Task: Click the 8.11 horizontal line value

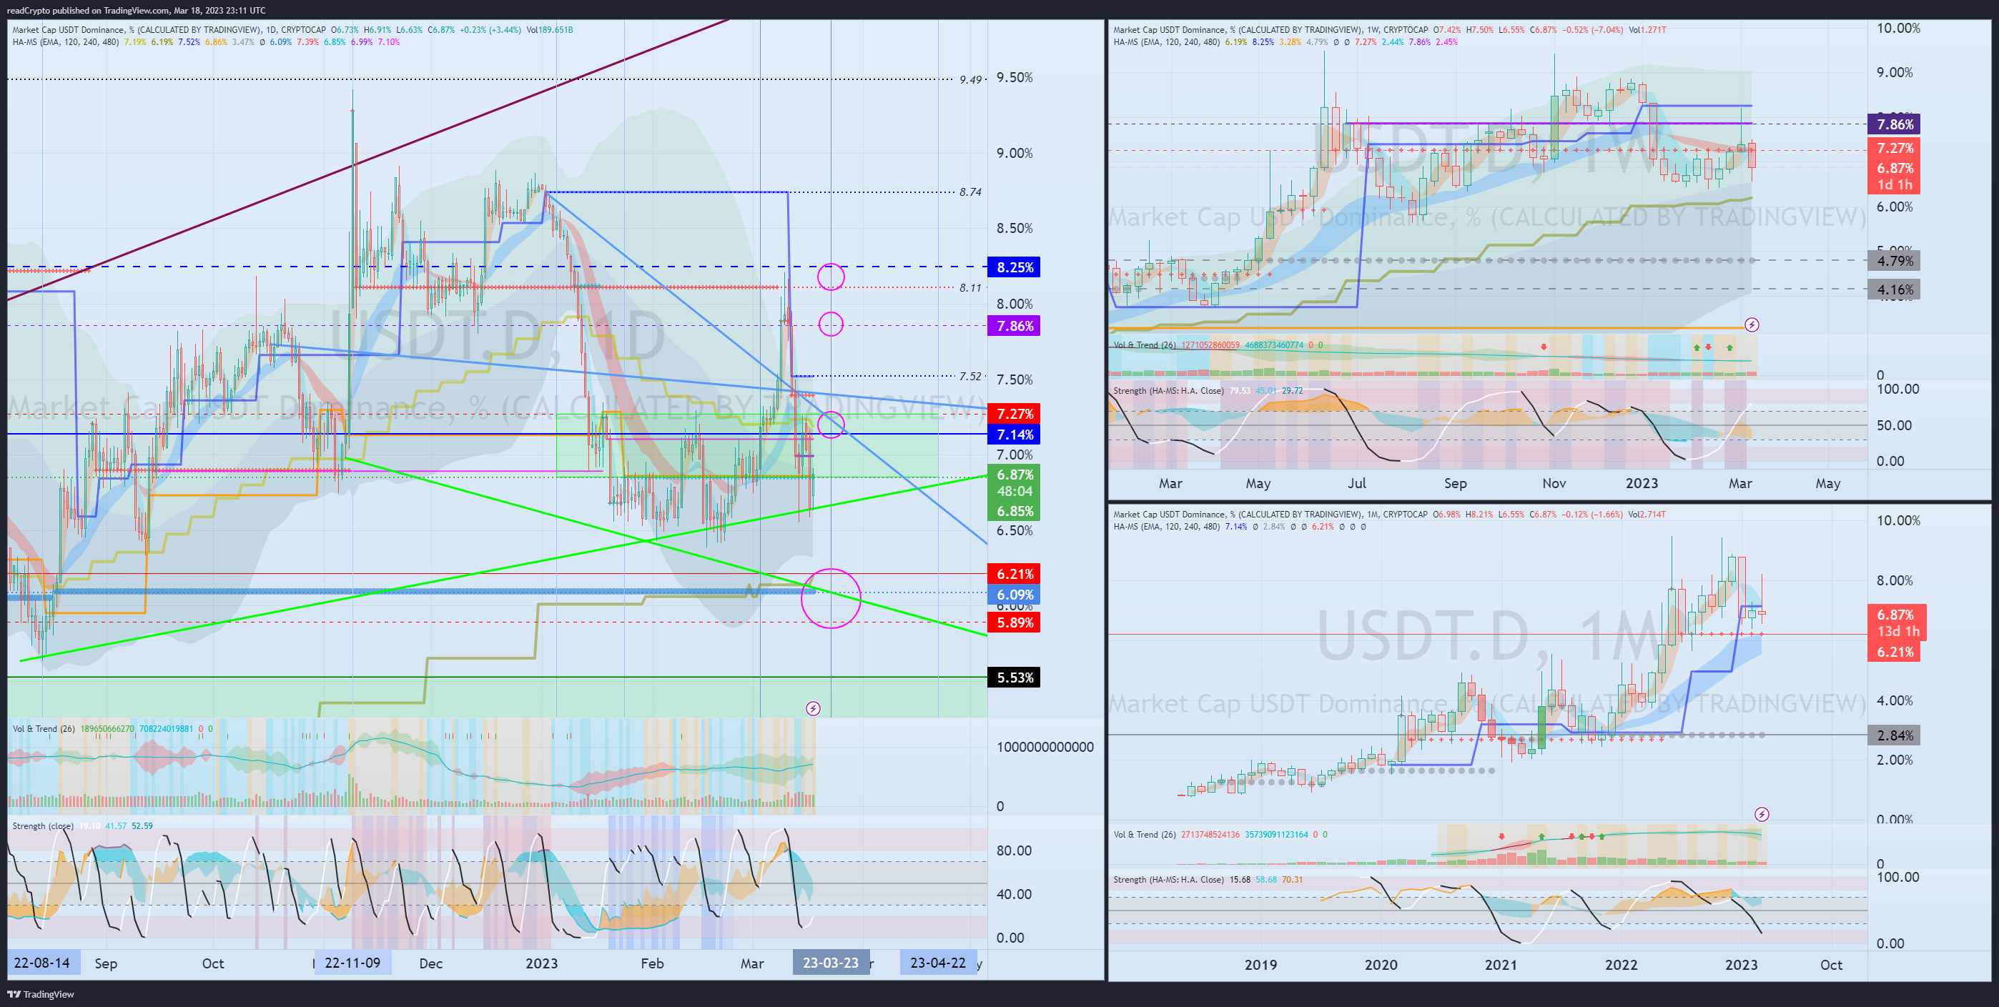Action: [x=970, y=287]
